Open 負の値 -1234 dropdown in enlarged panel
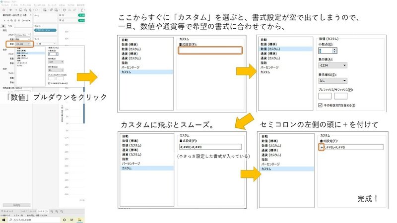Screen dimensions: 397x223 [332, 65]
